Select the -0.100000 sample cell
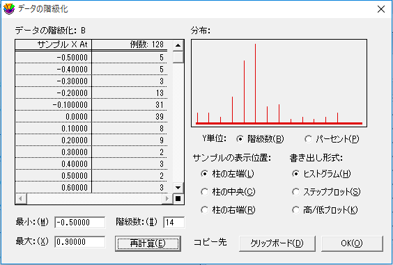Screen dimensions: 393x265 click(x=54, y=104)
